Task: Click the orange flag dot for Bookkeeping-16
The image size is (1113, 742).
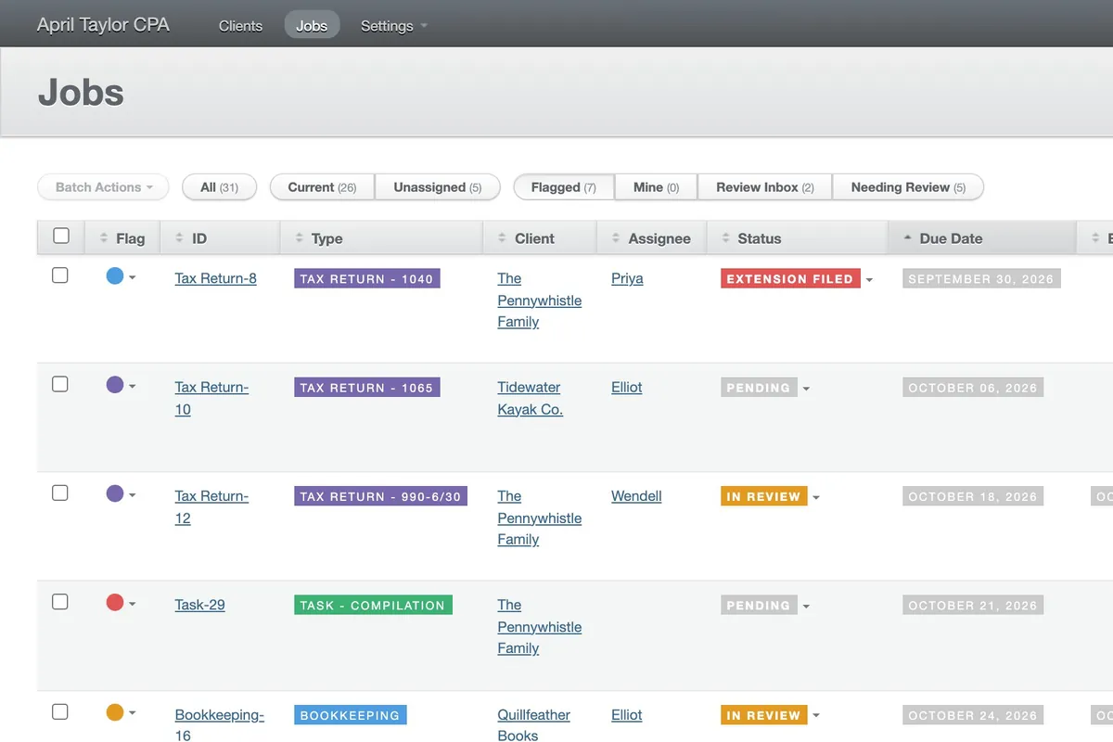Action: (x=115, y=712)
